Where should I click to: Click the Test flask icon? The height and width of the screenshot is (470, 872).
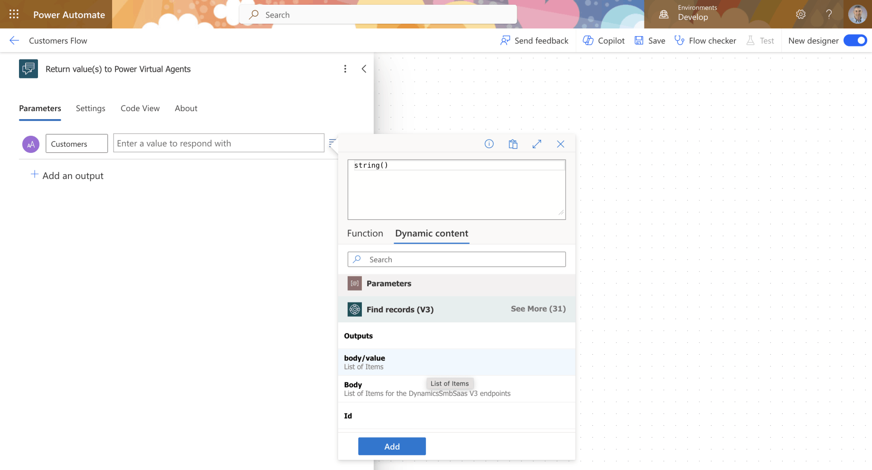[x=750, y=40]
